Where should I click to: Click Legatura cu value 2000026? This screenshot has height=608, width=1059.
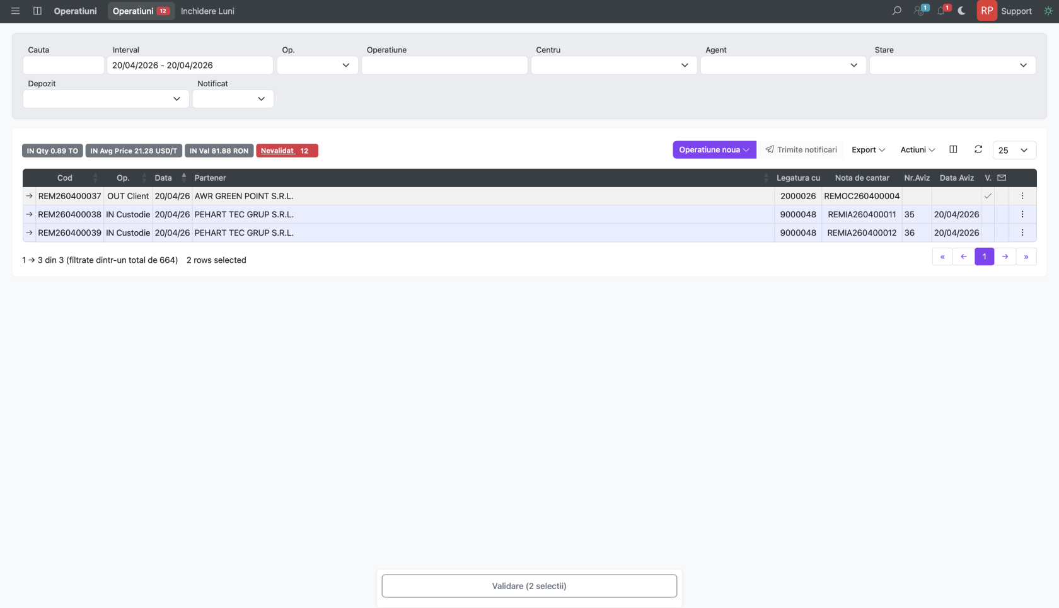click(x=798, y=196)
